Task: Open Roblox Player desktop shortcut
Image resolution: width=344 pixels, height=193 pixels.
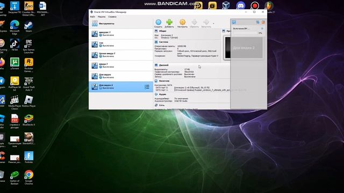Action: click(28, 101)
